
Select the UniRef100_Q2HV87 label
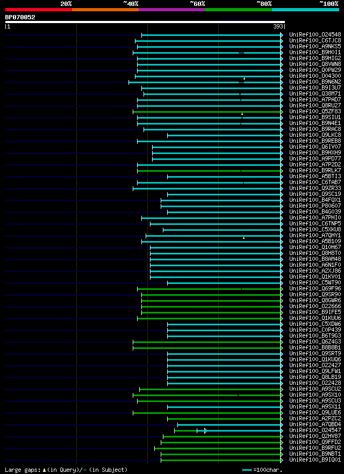tap(315, 436)
